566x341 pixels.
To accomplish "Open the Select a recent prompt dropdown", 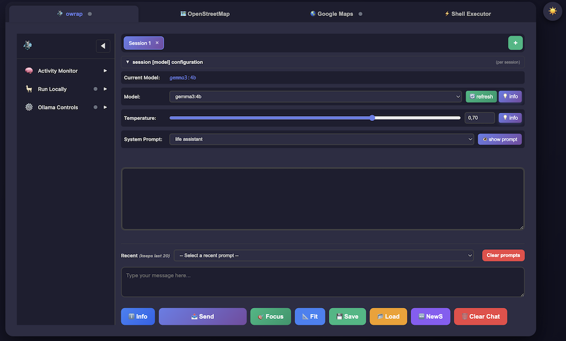I will point(324,255).
